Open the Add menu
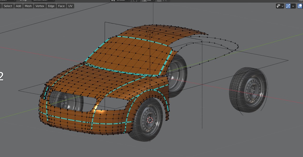The width and height of the screenshot is (303, 157). coord(18,6)
